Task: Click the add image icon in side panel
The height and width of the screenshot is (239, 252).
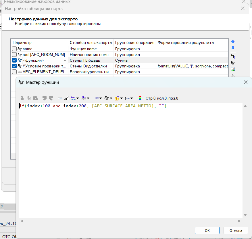Action: coord(233,69)
